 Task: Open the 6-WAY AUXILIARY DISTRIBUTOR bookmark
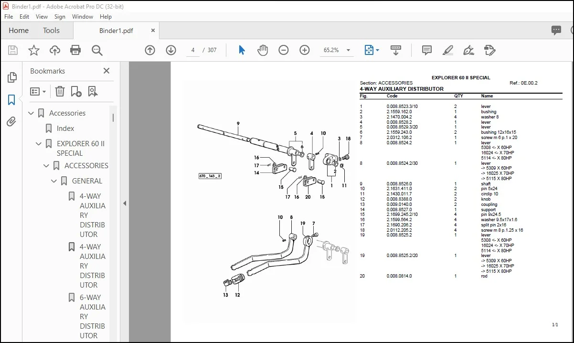pos(93,317)
